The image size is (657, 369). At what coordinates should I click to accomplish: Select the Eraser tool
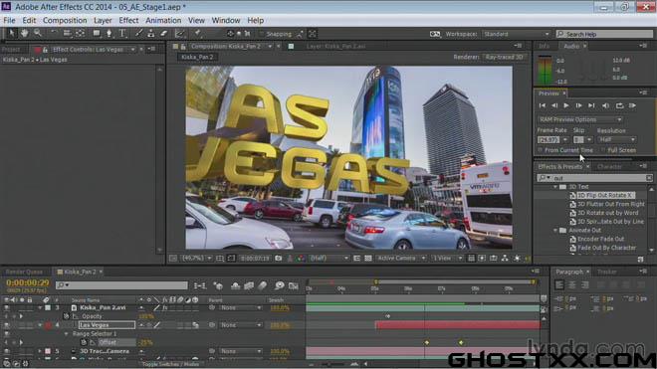164,34
